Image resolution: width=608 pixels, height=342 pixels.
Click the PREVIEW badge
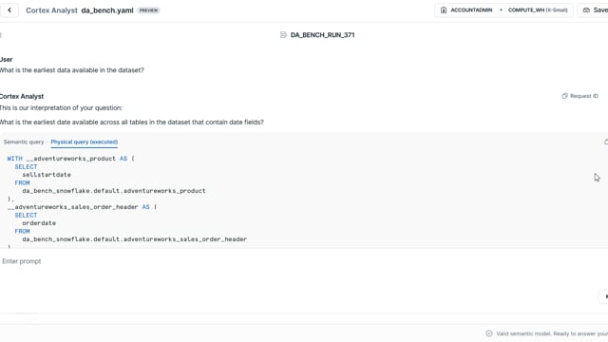(148, 10)
